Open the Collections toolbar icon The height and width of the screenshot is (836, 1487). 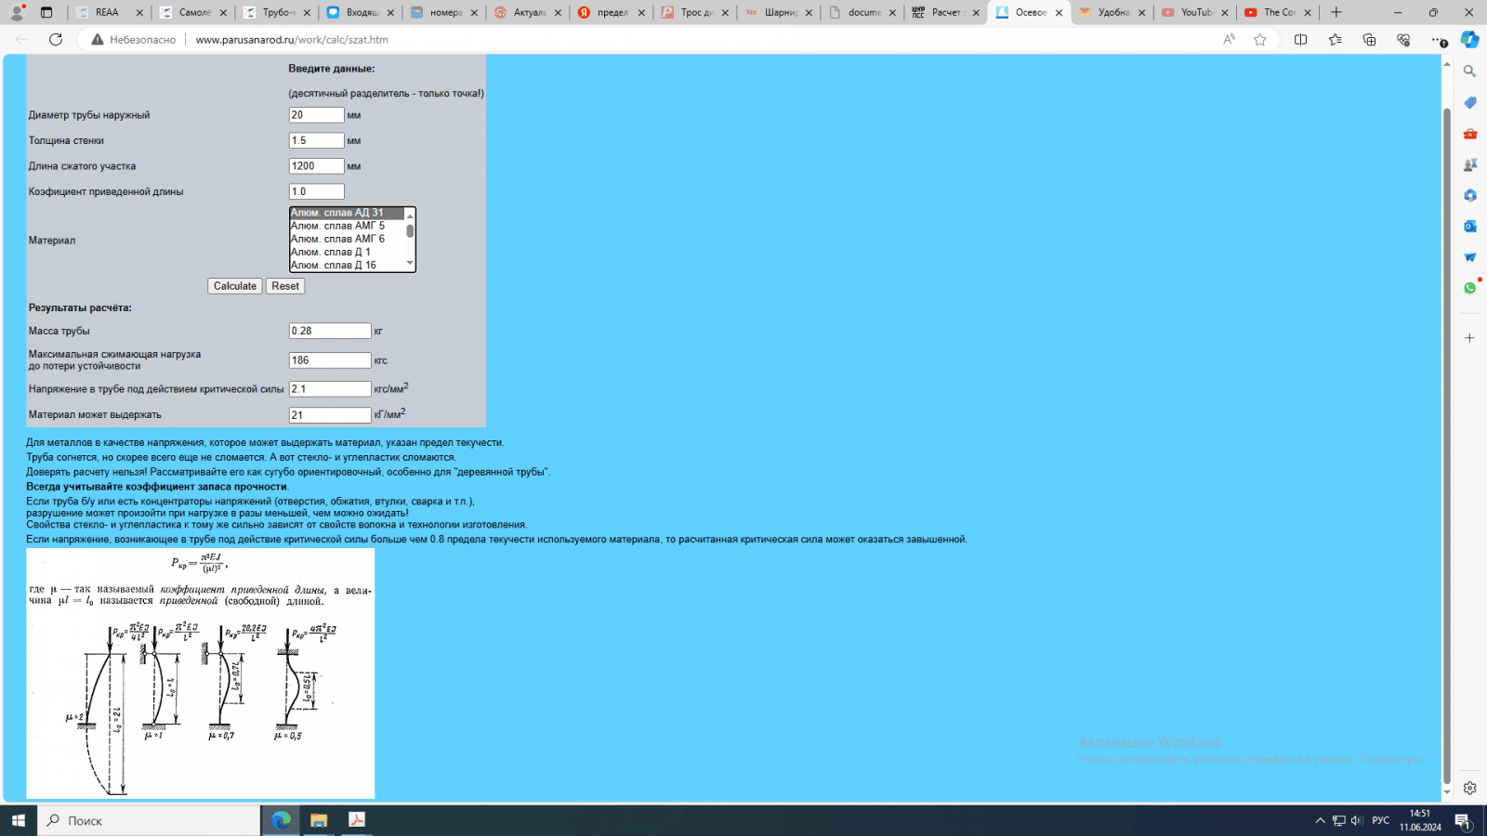pyautogui.click(x=1369, y=39)
